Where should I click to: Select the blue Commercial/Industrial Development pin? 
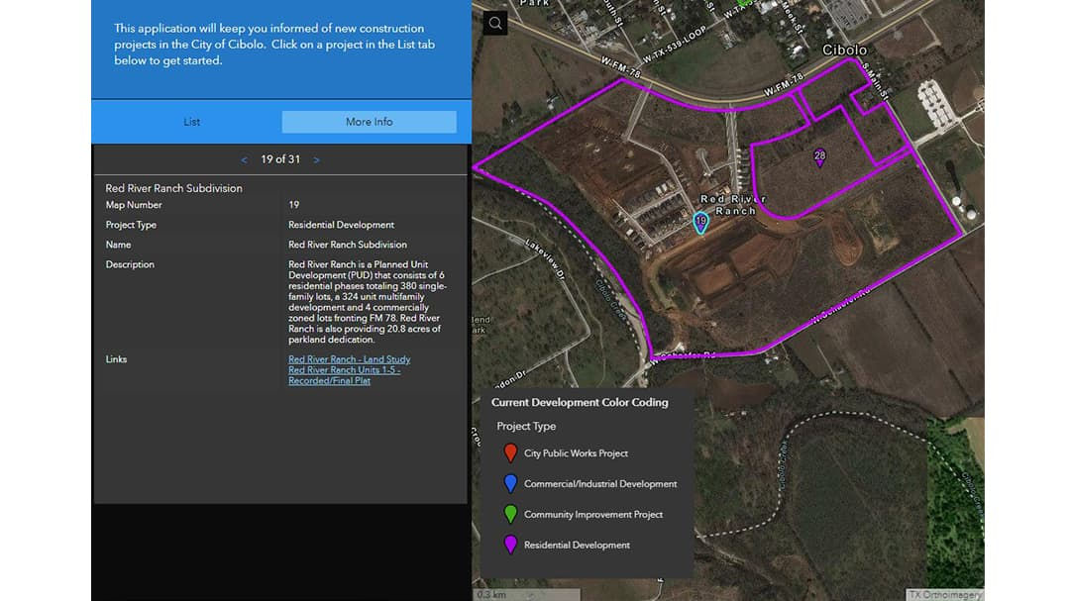[x=509, y=482]
